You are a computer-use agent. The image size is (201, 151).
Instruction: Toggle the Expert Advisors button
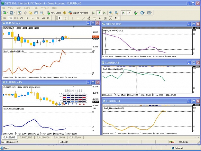(x=78, y=13)
